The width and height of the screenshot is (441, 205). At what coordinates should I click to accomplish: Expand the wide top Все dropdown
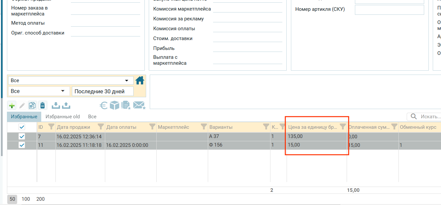[x=126, y=80]
